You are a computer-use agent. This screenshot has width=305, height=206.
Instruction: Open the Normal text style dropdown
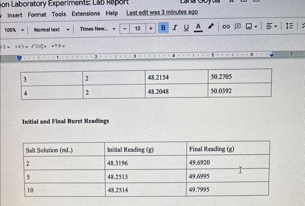pos(51,30)
